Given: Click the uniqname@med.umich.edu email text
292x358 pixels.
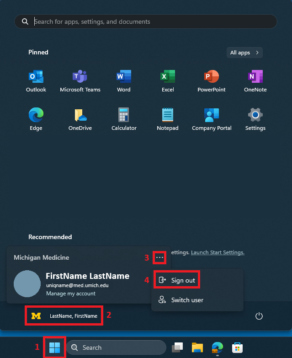Looking at the screenshot, I should point(77,285).
